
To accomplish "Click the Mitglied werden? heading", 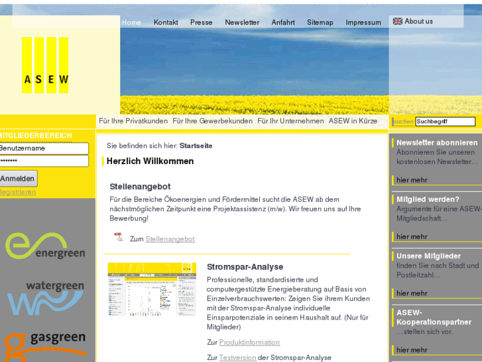I will [x=428, y=199].
